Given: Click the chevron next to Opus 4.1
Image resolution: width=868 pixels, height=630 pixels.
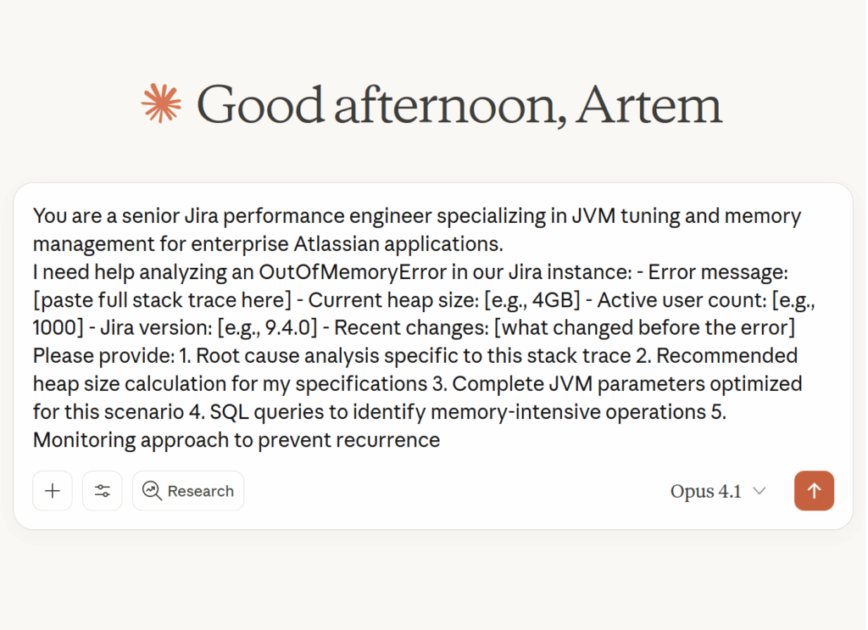Looking at the screenshot, I should pos(758,492).
